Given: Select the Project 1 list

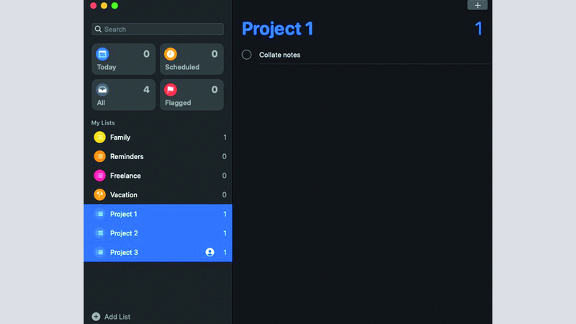Looking at the screenshot, I should pos(123,214).
